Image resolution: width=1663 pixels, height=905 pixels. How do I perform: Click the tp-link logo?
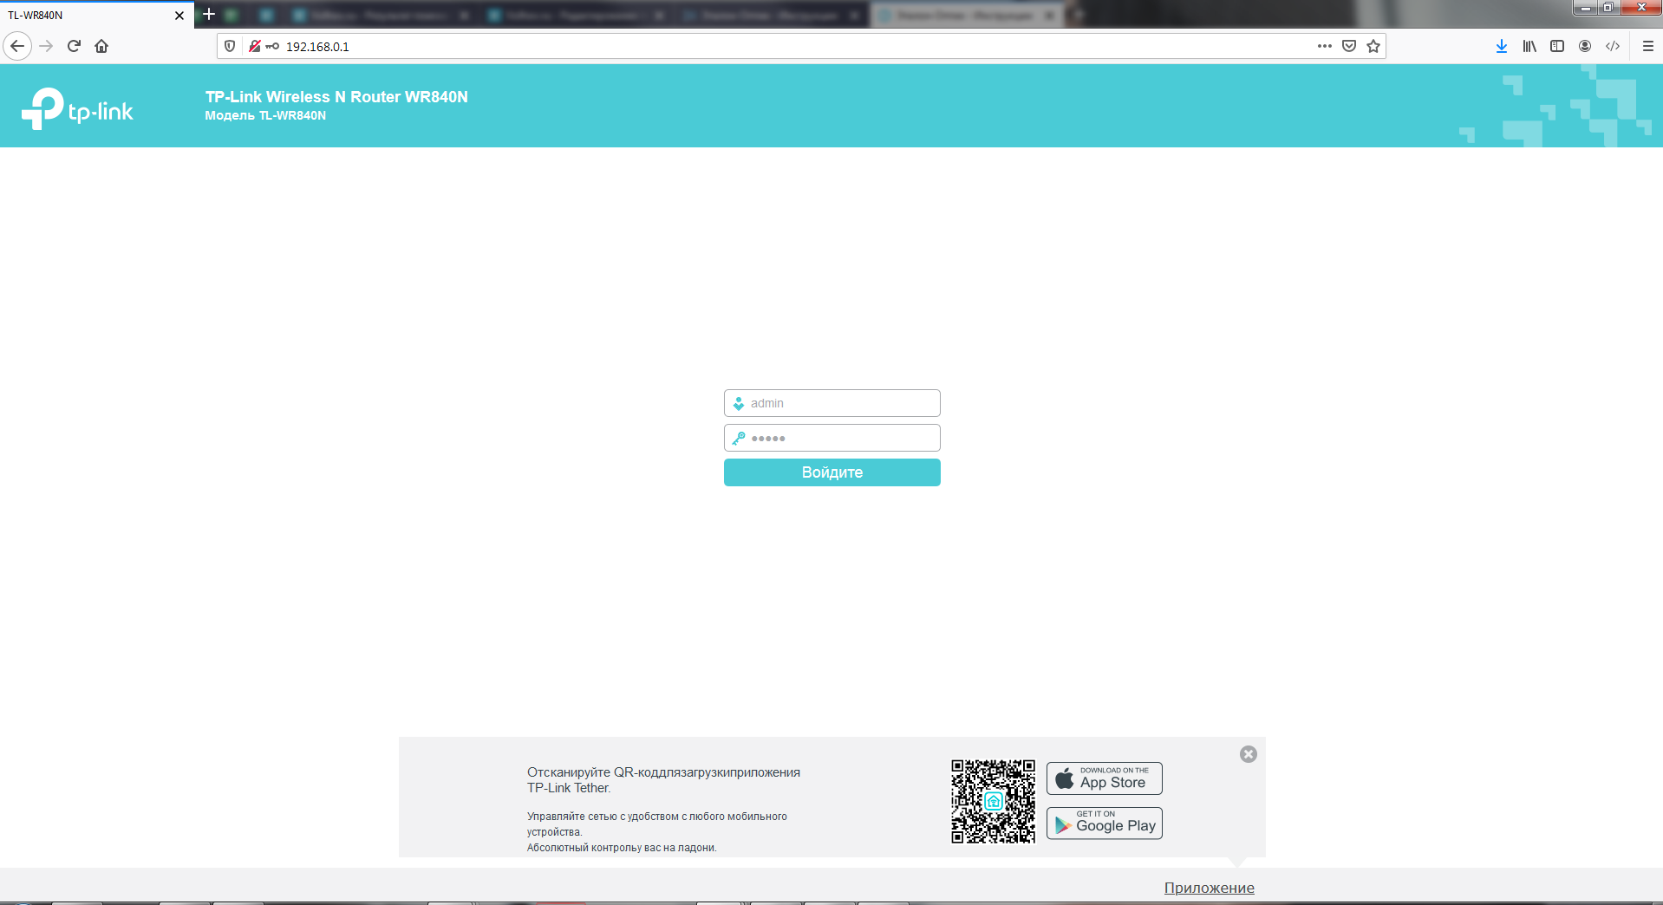(77, 109)
